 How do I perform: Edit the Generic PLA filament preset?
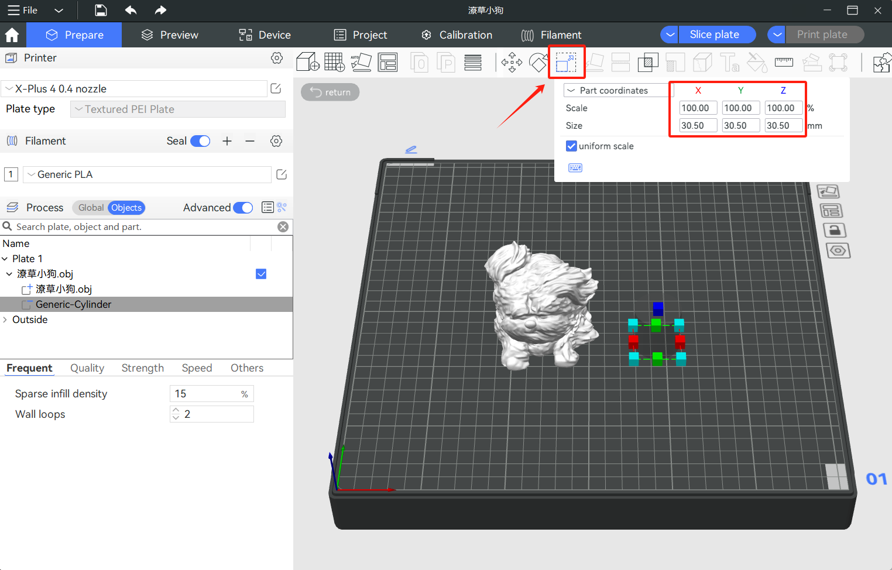tap(282, 174)
